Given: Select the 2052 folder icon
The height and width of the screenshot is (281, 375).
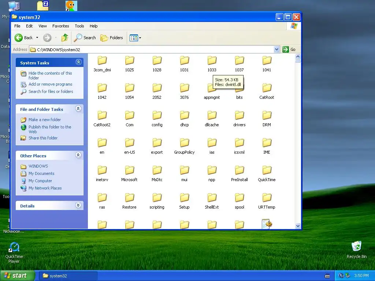Looking at the screenshot, I should click(157, 88).
